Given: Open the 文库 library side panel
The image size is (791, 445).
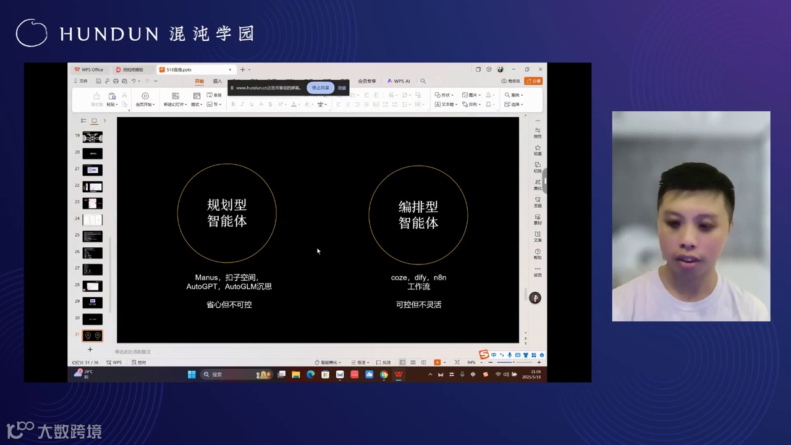Looking at the screenshot, I should (x=538, y=236).
